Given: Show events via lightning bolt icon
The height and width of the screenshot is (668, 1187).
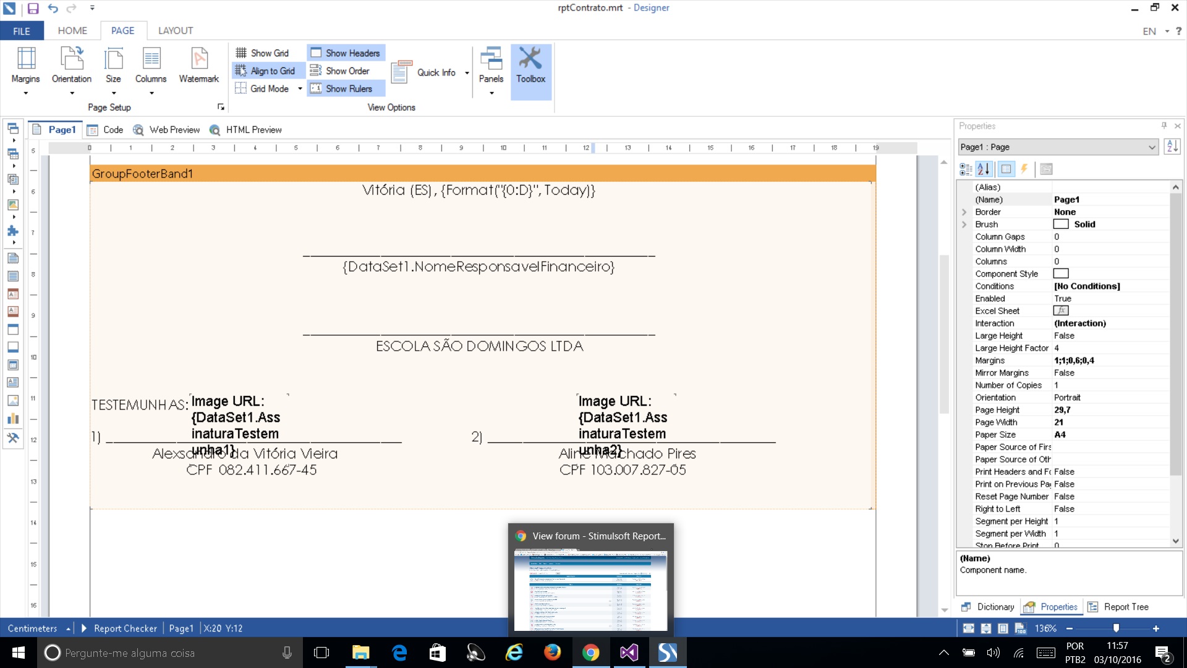Looking at the screenshot, I should point(1024,169).
